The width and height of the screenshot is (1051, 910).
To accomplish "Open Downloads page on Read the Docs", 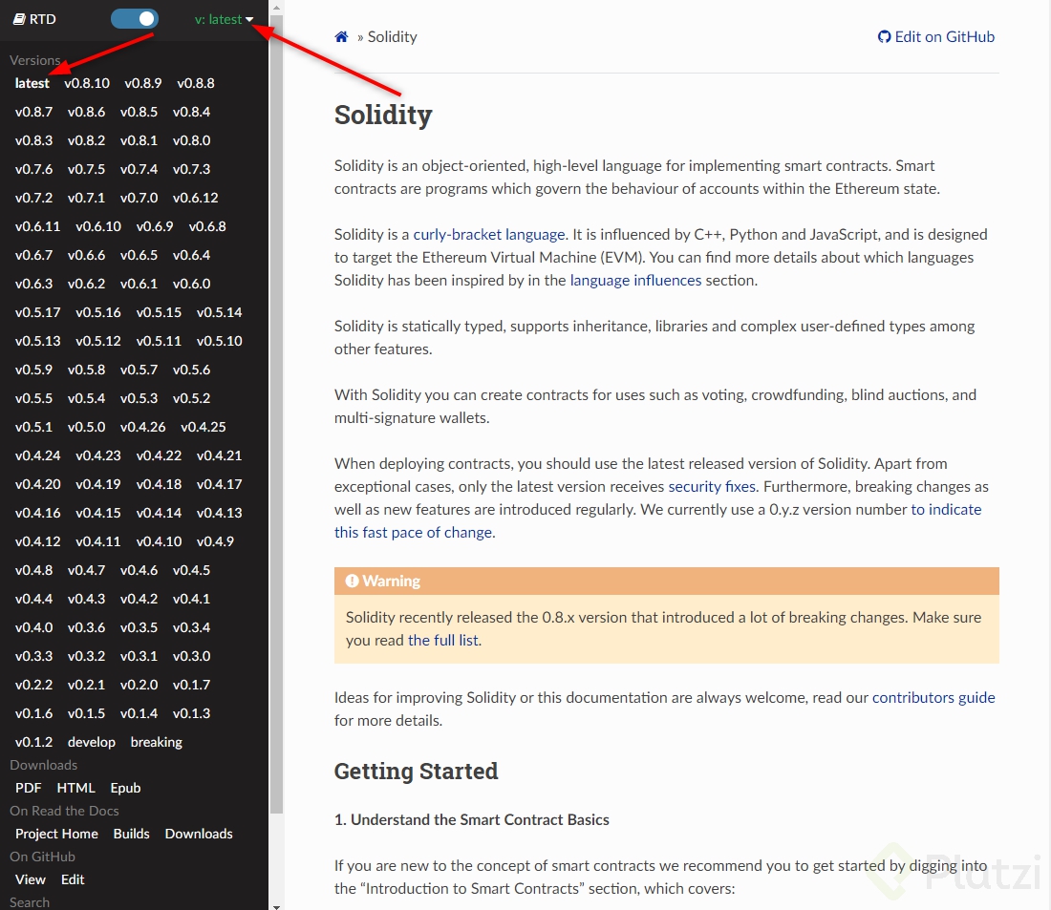I will (x=199, y=834).
